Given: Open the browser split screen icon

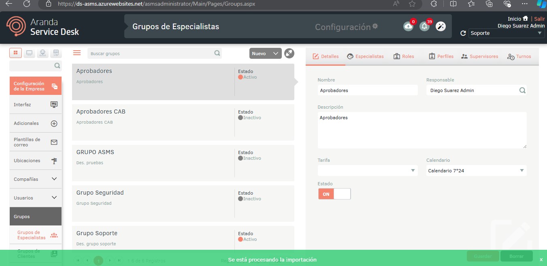Looking at the screenshot, I should [453, 4].
